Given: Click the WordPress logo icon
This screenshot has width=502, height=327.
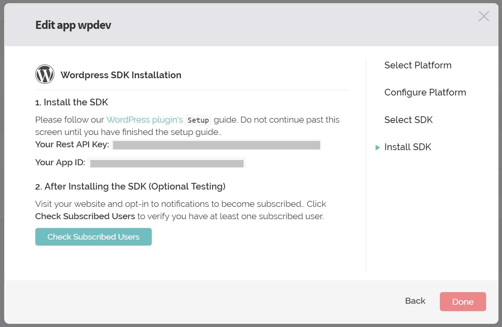Looking at the screenshot, I should coord(44,74).
